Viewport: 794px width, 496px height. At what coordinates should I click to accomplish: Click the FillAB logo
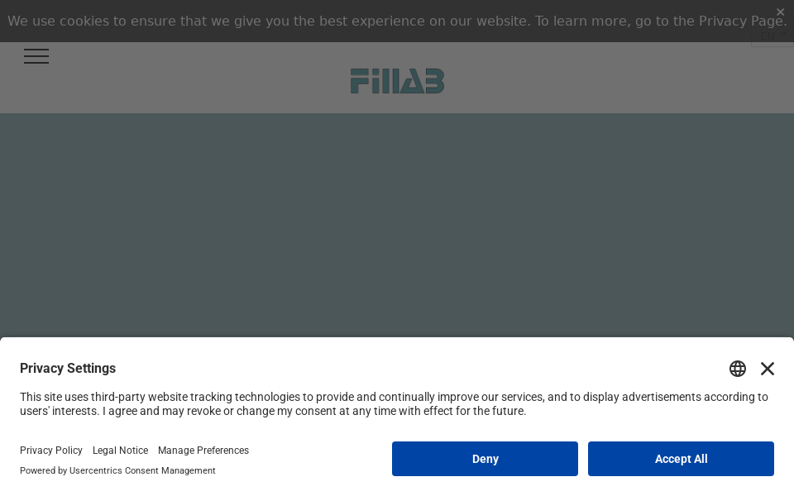[397, 81]
